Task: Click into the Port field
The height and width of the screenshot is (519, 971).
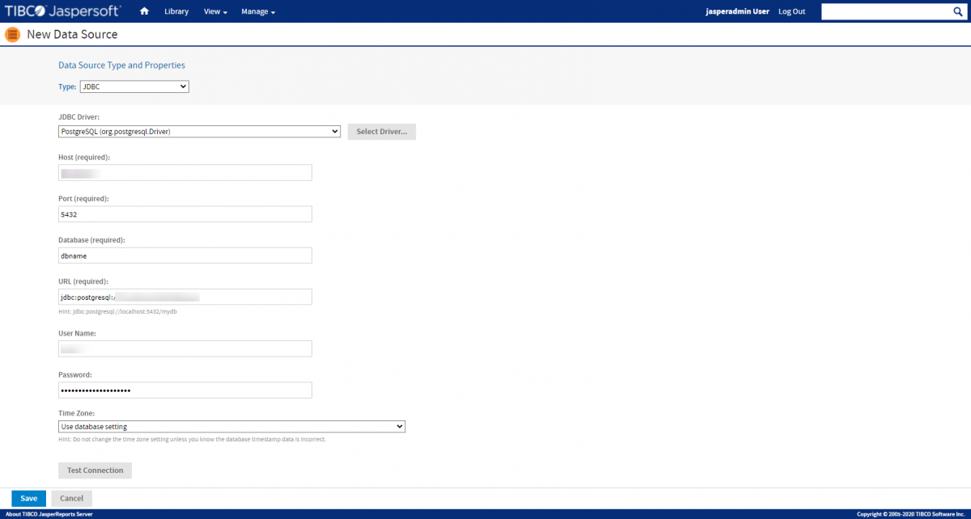Action: 185,214
